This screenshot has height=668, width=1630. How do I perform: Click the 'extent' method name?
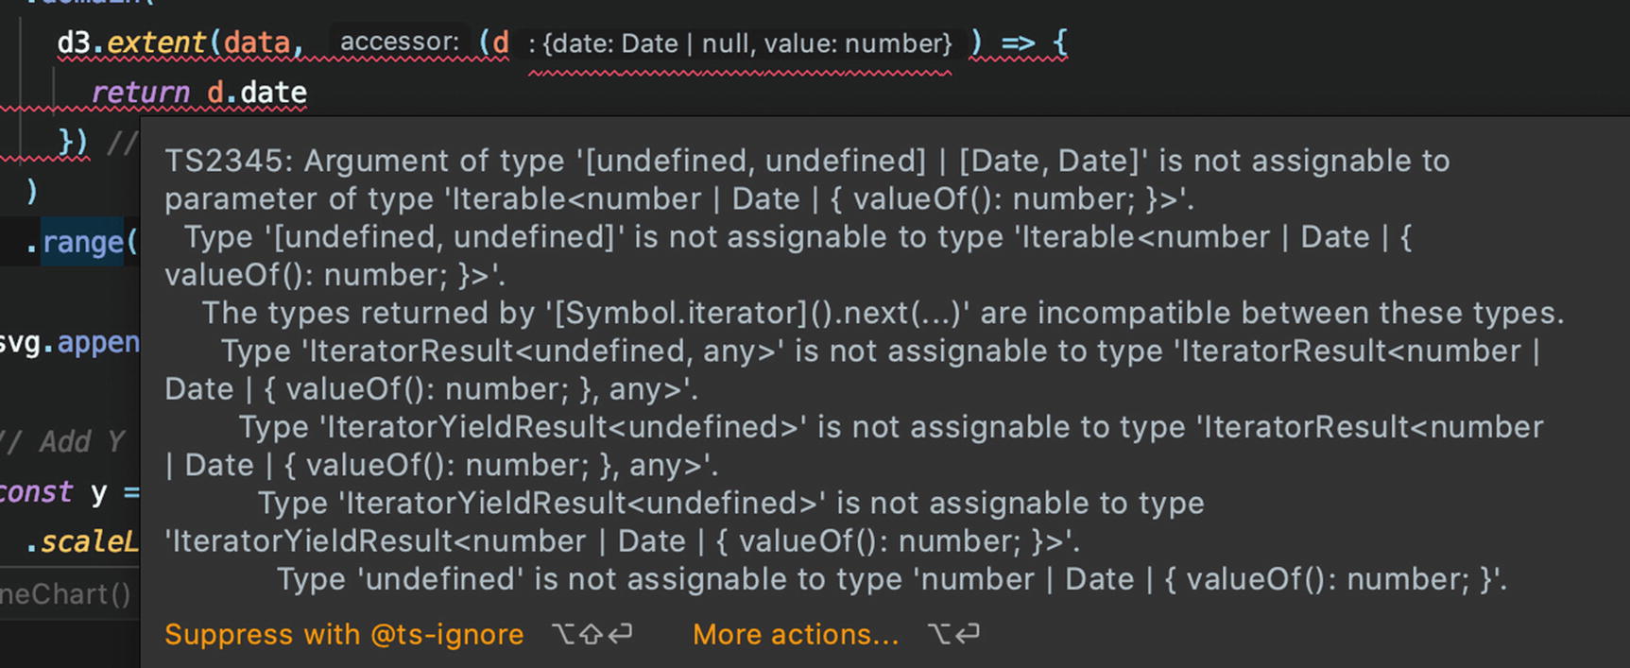156,43
